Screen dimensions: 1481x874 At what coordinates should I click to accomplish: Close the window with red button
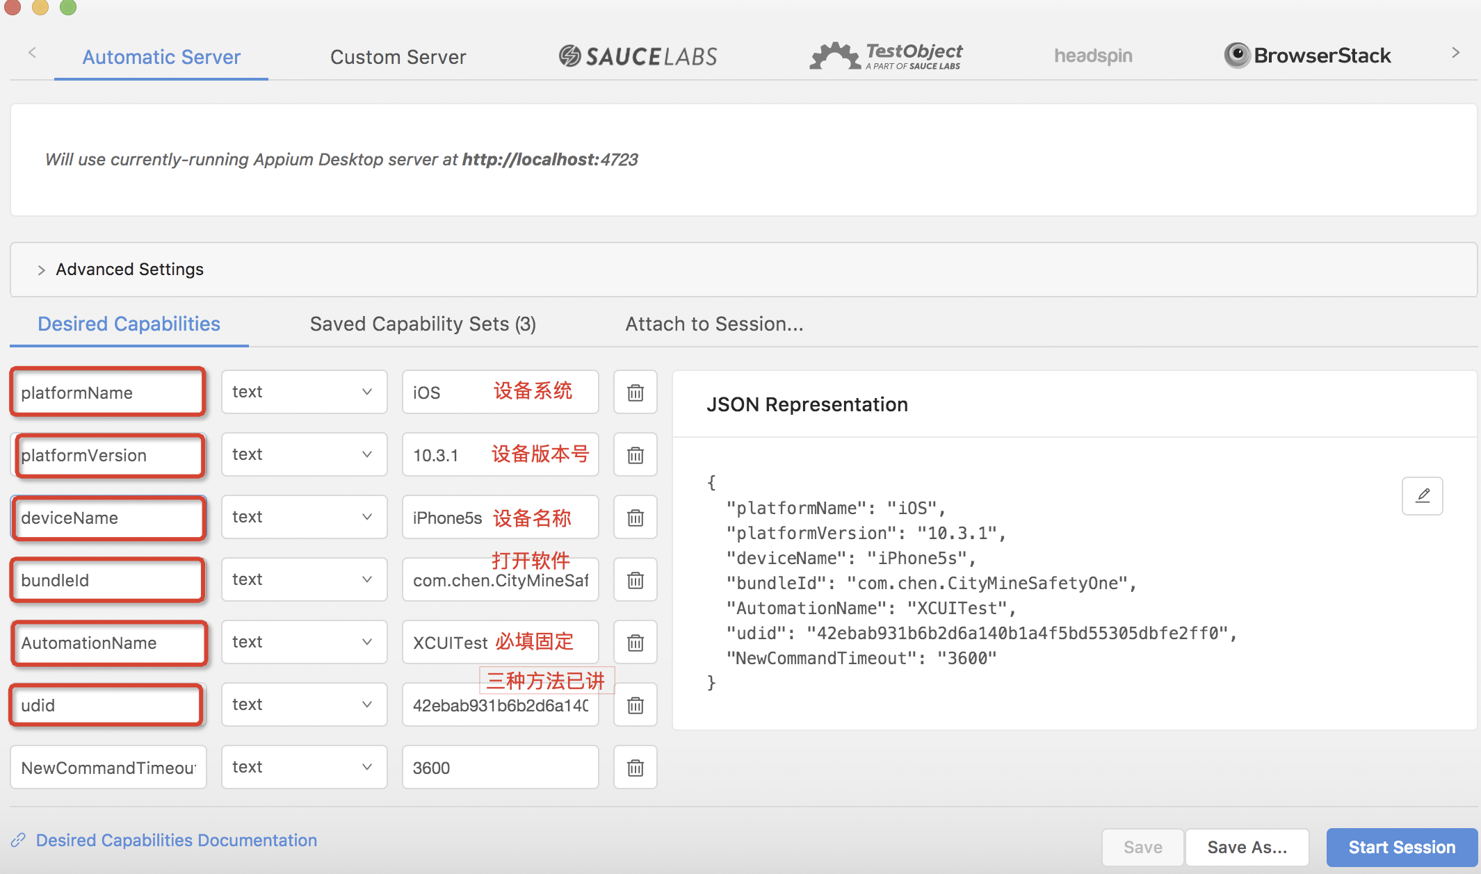click(12, 6)
